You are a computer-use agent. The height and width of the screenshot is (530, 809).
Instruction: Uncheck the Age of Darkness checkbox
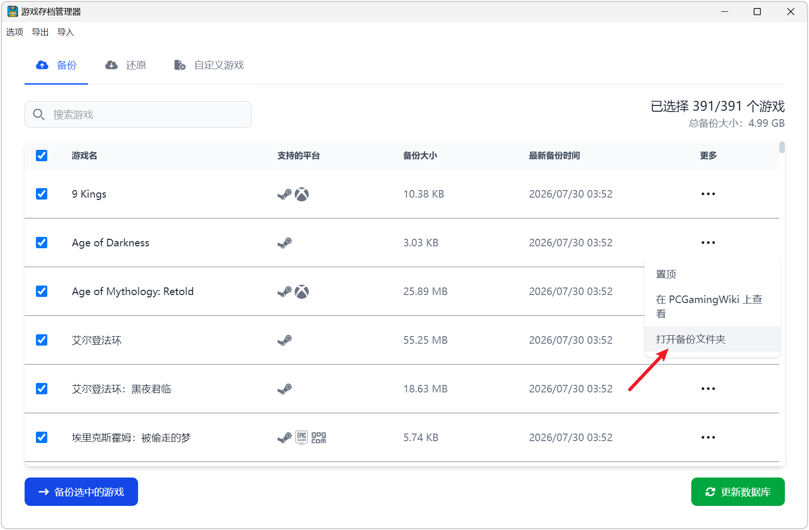(42, 243)
